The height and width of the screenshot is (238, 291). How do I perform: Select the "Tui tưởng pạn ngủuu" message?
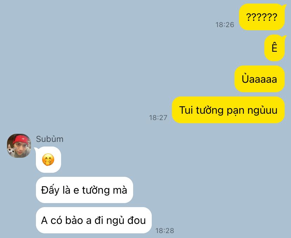(x=228, y=110)
